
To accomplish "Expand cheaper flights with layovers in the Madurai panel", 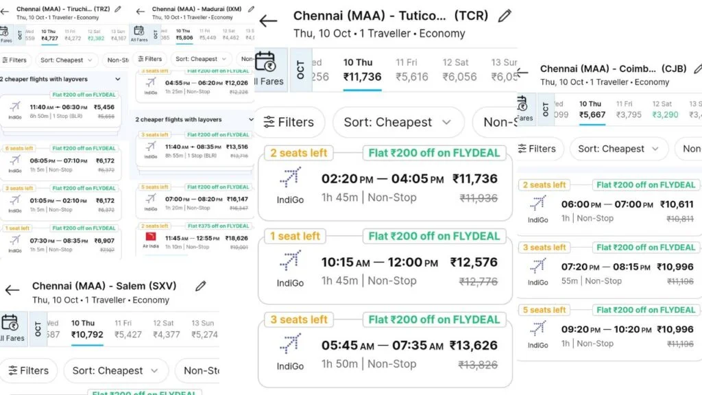I will point(194,119).
